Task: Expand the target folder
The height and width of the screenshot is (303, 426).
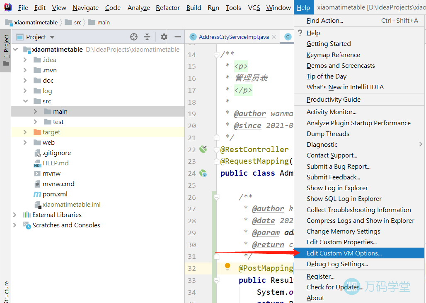Action: (x=25, y=132)
